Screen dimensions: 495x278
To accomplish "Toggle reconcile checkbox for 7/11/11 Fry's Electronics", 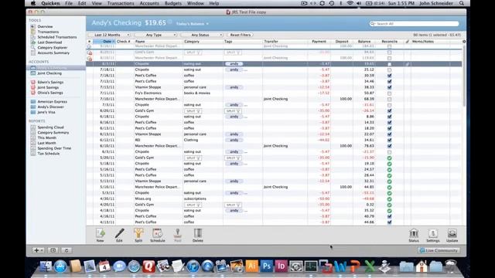I will 389,93.
